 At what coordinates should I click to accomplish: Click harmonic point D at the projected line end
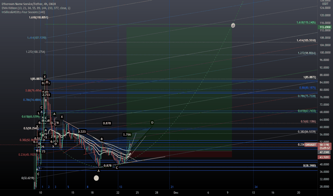coord(152,123)
